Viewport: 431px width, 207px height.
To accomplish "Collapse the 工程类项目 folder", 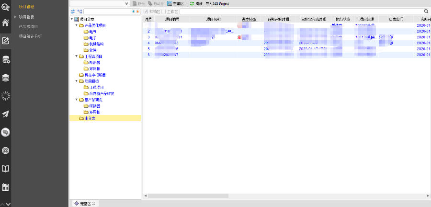I will (77, 56).
